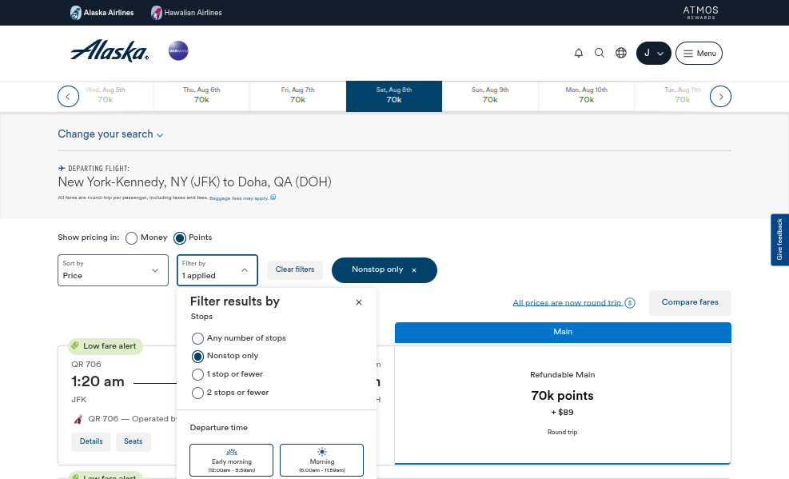Click the Alaska Airlines logo

pyautogui.click(x=110, y=51)
